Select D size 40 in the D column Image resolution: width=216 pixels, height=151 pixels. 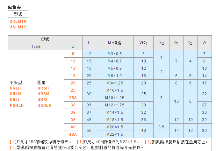pyautogui.click(x=73, y=127)
